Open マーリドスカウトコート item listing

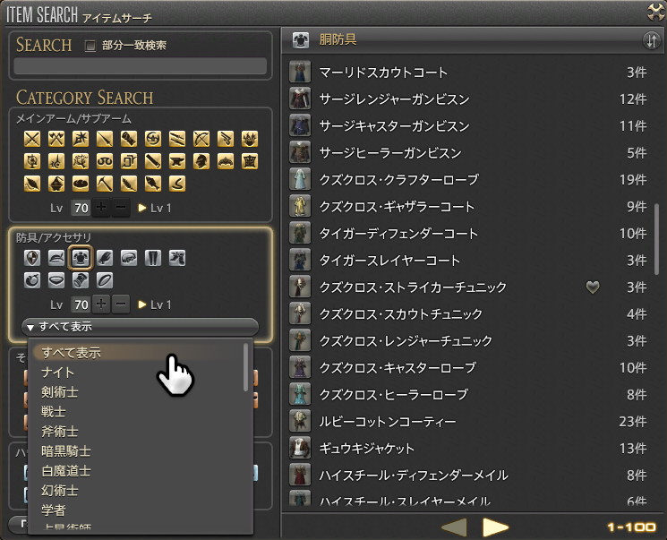(470, 73)
